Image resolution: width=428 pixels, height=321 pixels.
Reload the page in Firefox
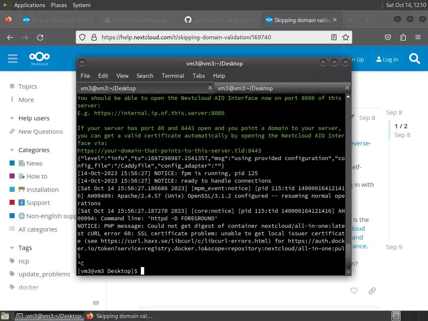click(x=40, y=37)
